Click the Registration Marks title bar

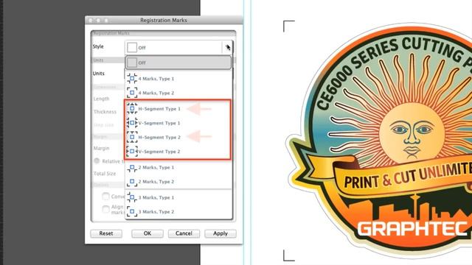point(164,20)
